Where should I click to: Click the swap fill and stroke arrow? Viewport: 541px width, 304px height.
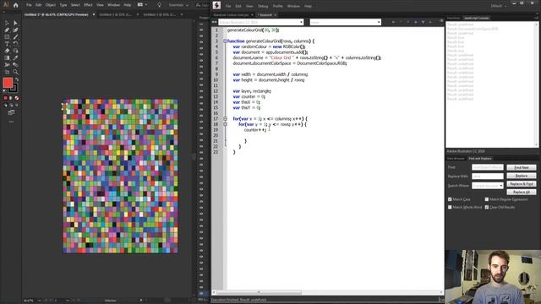pos(17,79)
